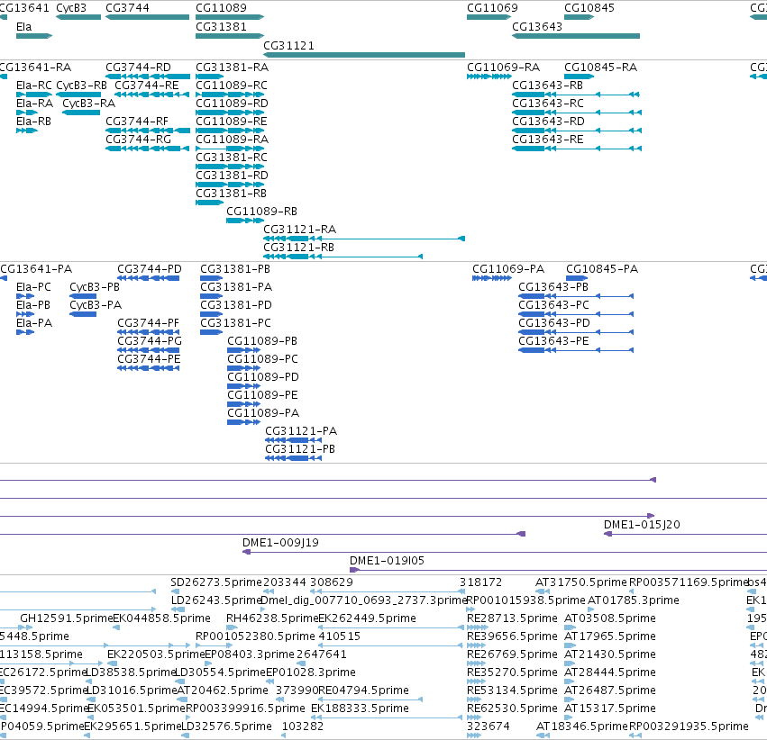Image resolution: width=767 pixels, height=740 pixels.
Task: Select CG11069 gene label
Action: click(492, 8)
